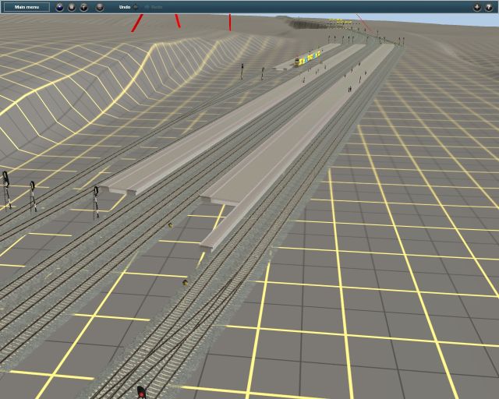Select the signal post near the left platform
Viewport: 499px width, 399px height.
point(97,200)
